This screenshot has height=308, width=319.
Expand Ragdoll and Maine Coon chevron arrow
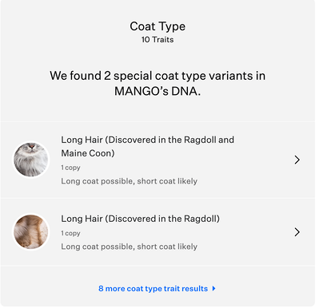[297, 160]
